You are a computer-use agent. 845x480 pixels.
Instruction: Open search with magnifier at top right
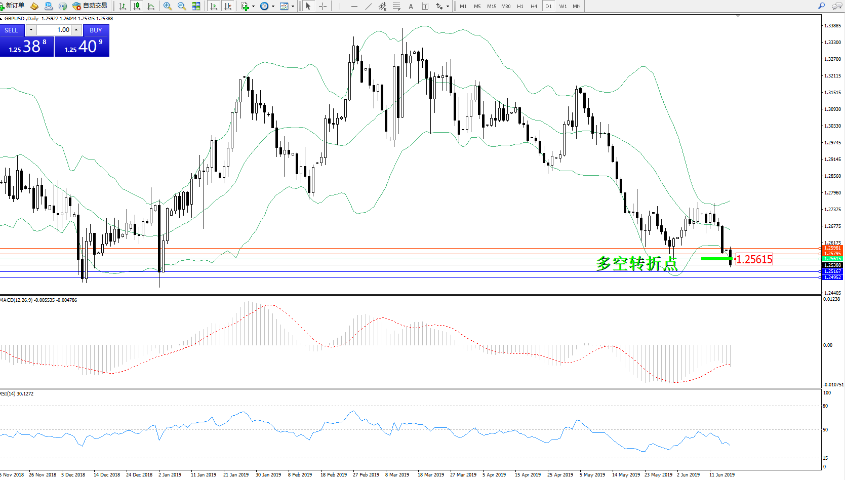pos(821,6)
